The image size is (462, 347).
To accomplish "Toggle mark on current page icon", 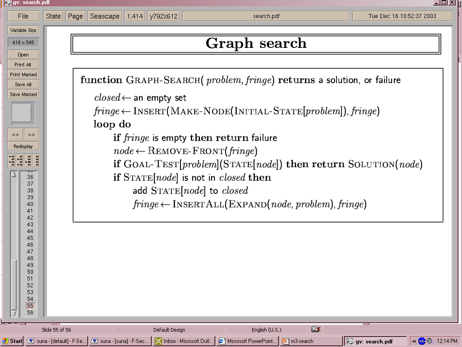I will [x=28, y=160].
